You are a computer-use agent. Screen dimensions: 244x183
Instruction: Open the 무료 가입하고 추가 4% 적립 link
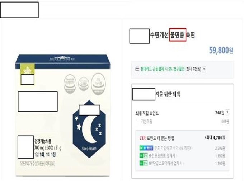tap(173, 148)
